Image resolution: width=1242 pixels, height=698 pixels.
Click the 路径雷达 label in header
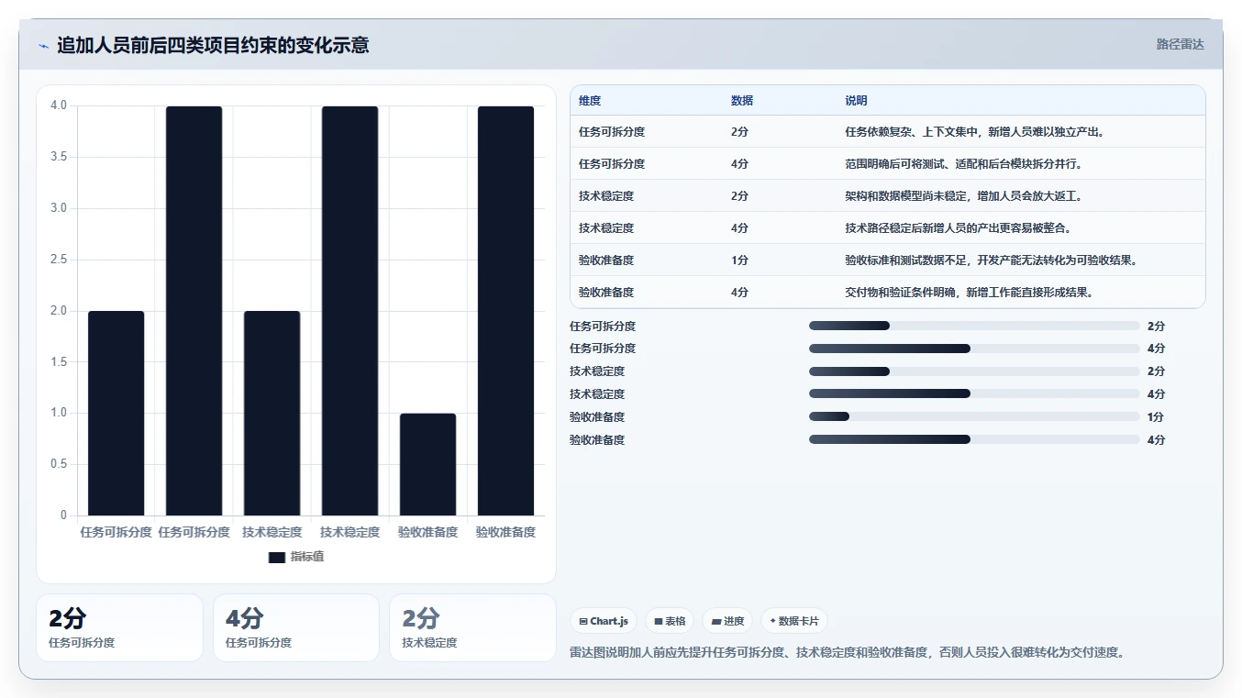(x=1180, y=44)
